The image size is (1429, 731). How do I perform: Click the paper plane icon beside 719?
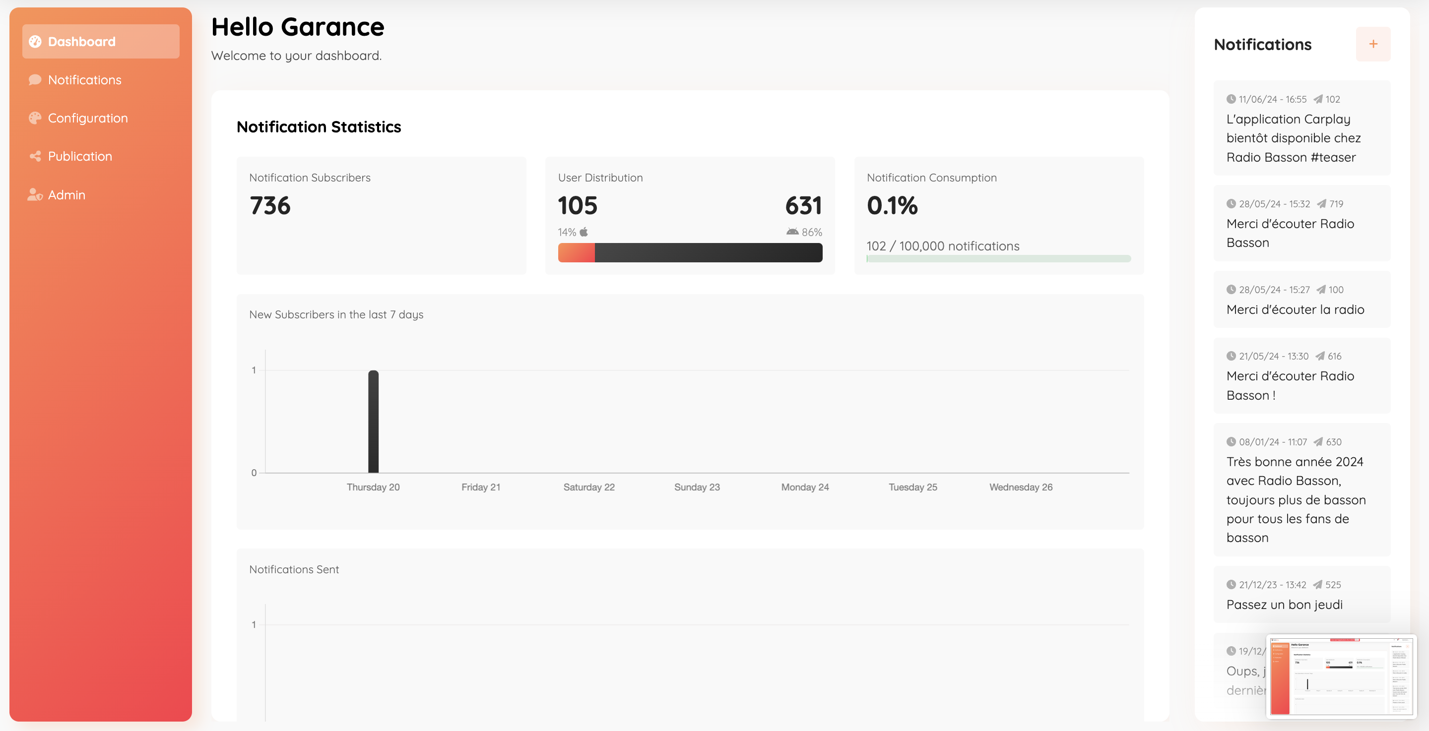click(x=1322, y=203)
